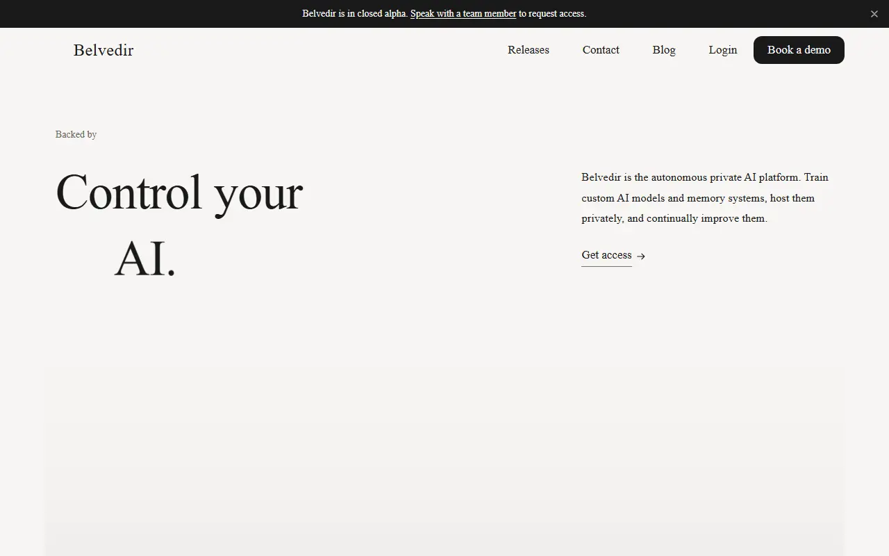Image resolution: width=889 pixels, height=556 pixels.
Task: Dismiss the closed alpha announcement banner
Action: pyautogui.click(x=874, y=14)
